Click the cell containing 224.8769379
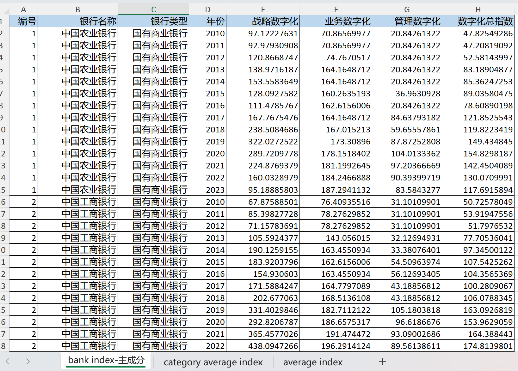518x371 pixels. 263,165
